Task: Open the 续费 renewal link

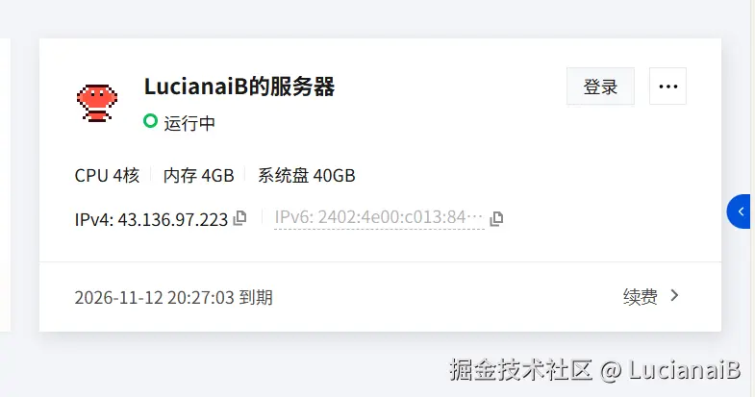Action: (x=640, y=297)
